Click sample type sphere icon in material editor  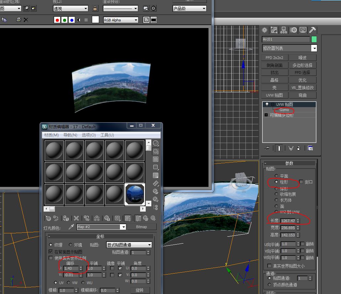tap(156, 143)
